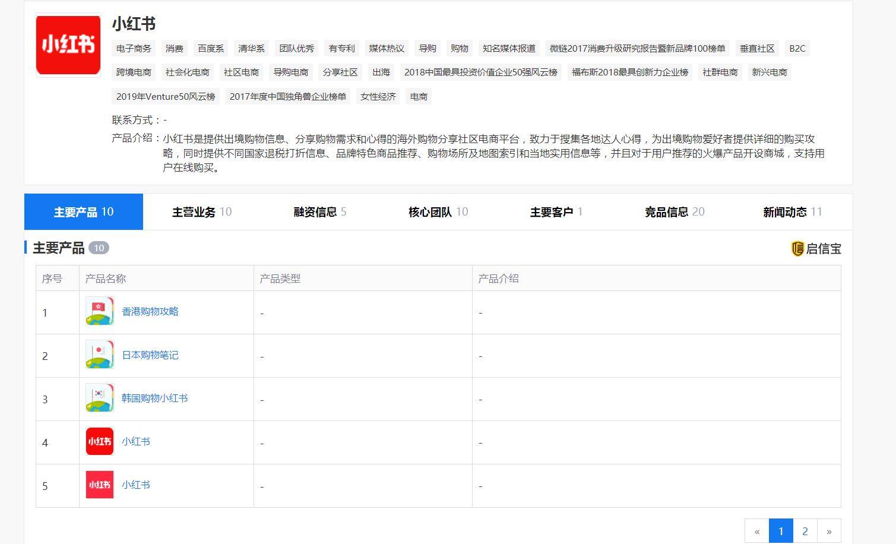This screenshot has height=544, width=896.
Task: Open the 2019年Venture50风云榜 tag
Action: click(166, 96)
